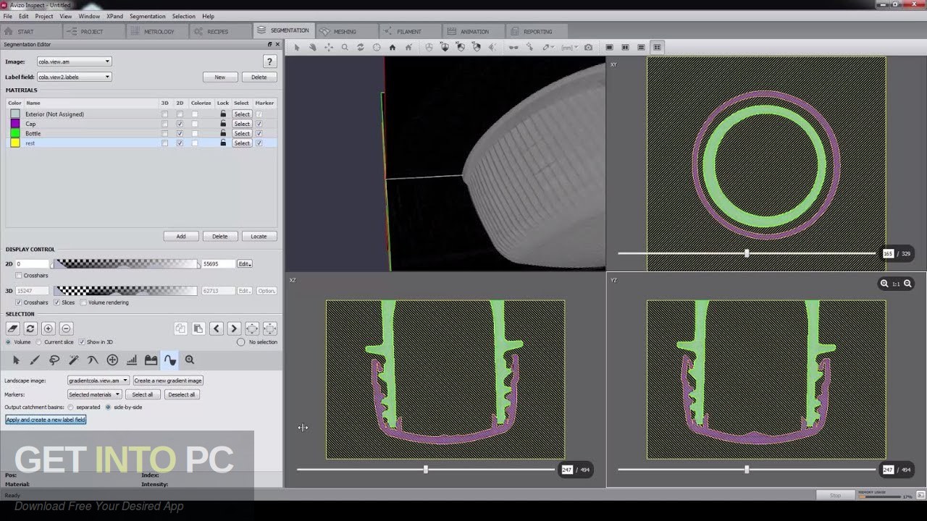
Task: Select the Magic Wand tool
Action: point(73,360)
